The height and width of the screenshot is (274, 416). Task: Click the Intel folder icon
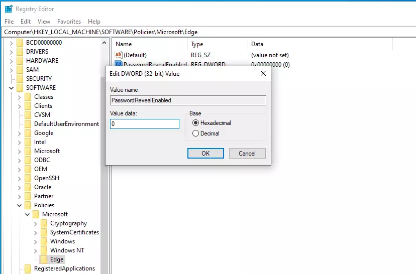click(28, 142)
